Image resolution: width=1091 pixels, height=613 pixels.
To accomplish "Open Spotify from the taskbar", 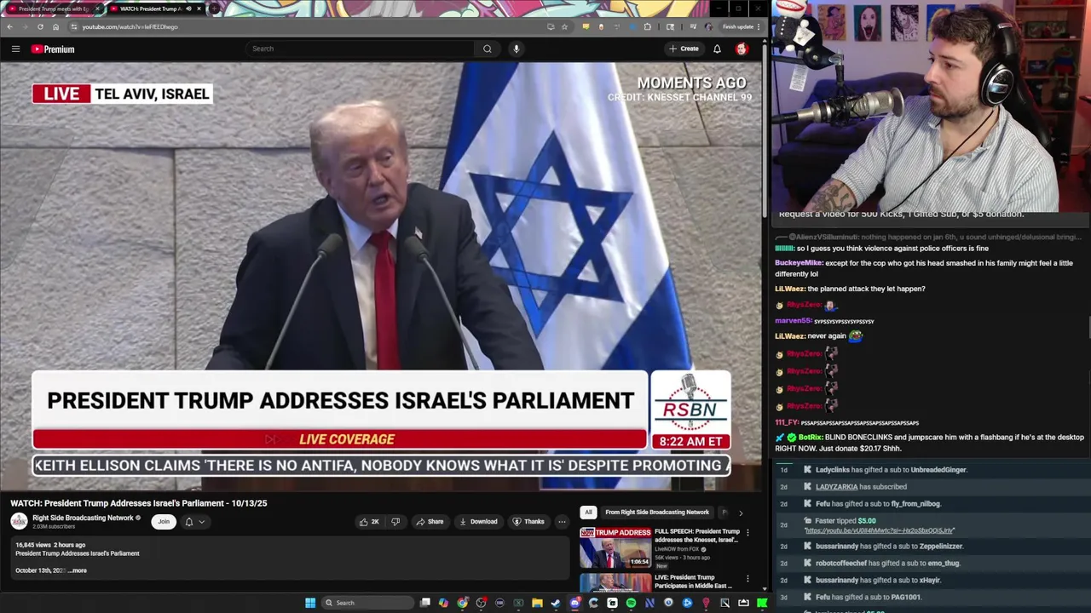I will tap(631, 603).
